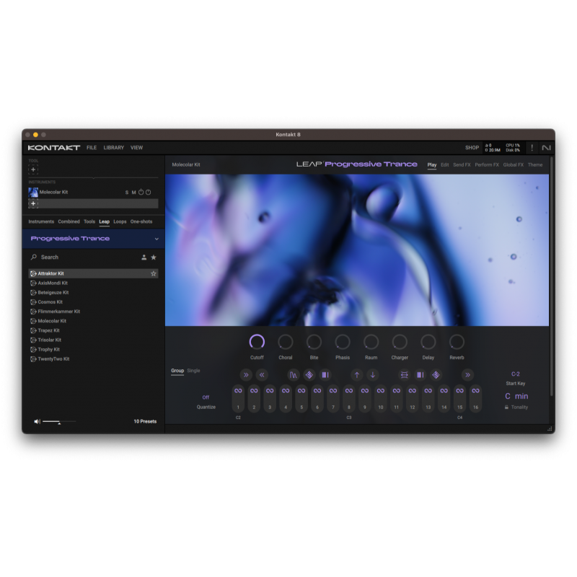Screen dimensions: 577x577
Task: Click the Cutoff knob
Action: pos(257,342)
